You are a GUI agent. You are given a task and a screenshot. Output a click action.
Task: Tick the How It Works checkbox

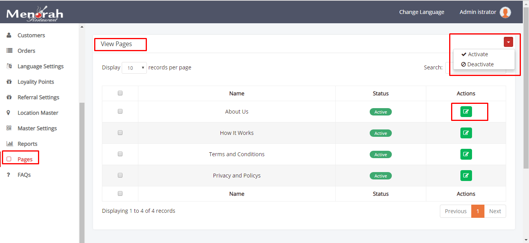coord(120,133)
